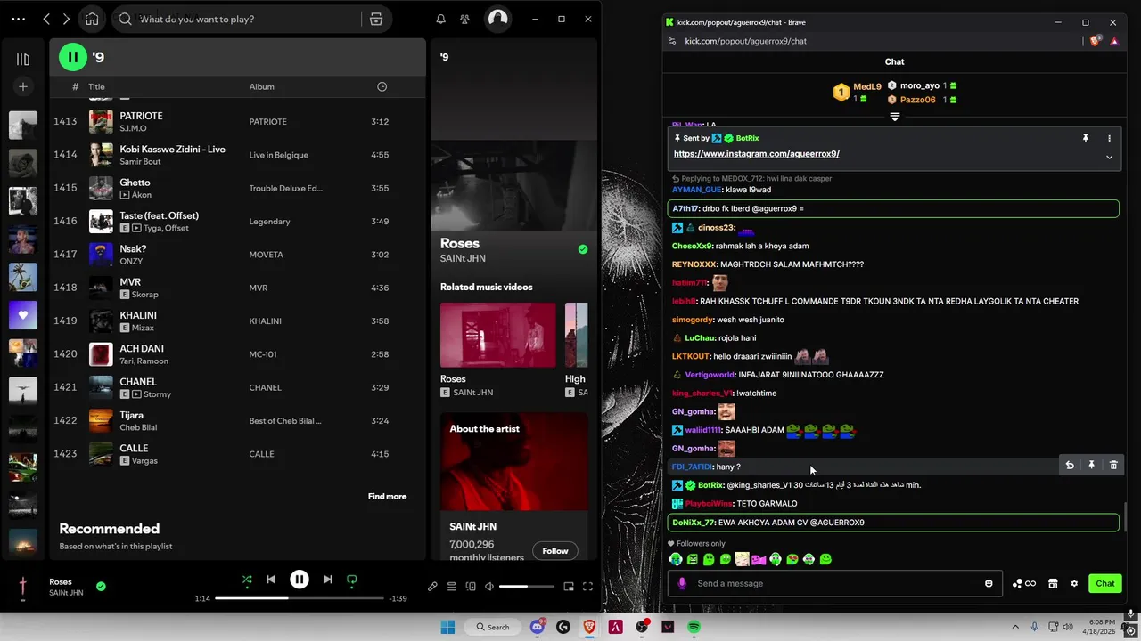Mute Spotify volume speaker icon
This screenshot has height=641, width=1141.
tap(488, 587)
